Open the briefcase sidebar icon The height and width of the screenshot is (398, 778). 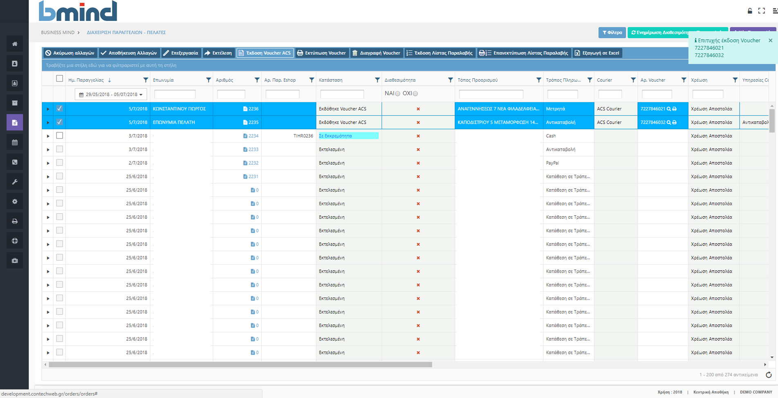click(x=15, y=261)
